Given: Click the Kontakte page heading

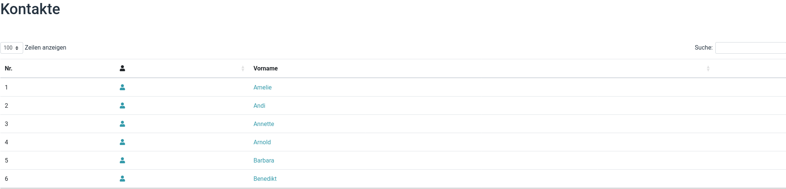Looking at the screenshot, I should [30, 9].
